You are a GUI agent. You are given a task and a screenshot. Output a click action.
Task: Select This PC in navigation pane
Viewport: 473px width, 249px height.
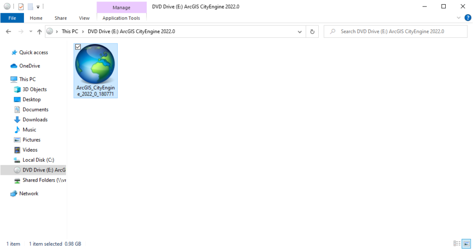click(27, 79)
